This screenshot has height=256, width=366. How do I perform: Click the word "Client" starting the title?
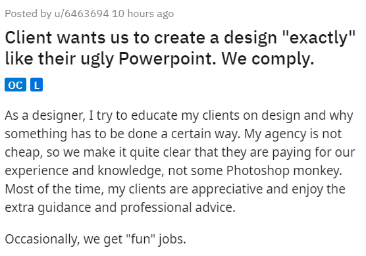28,38
